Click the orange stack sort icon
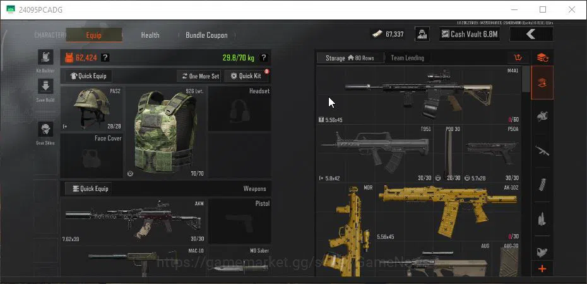 pos(542,58)
